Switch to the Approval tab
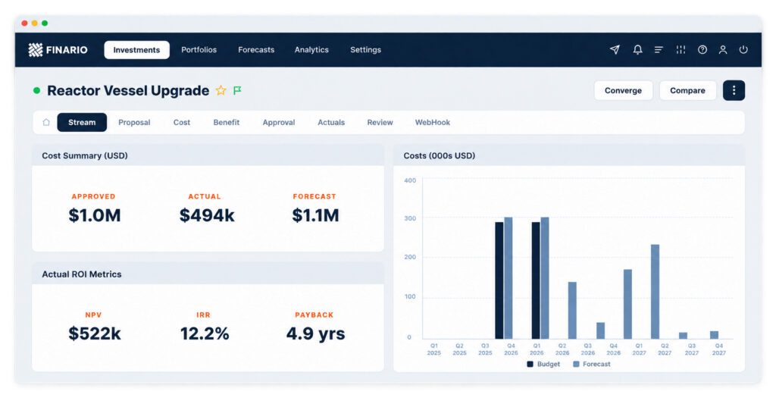 (x=279, y=122)
